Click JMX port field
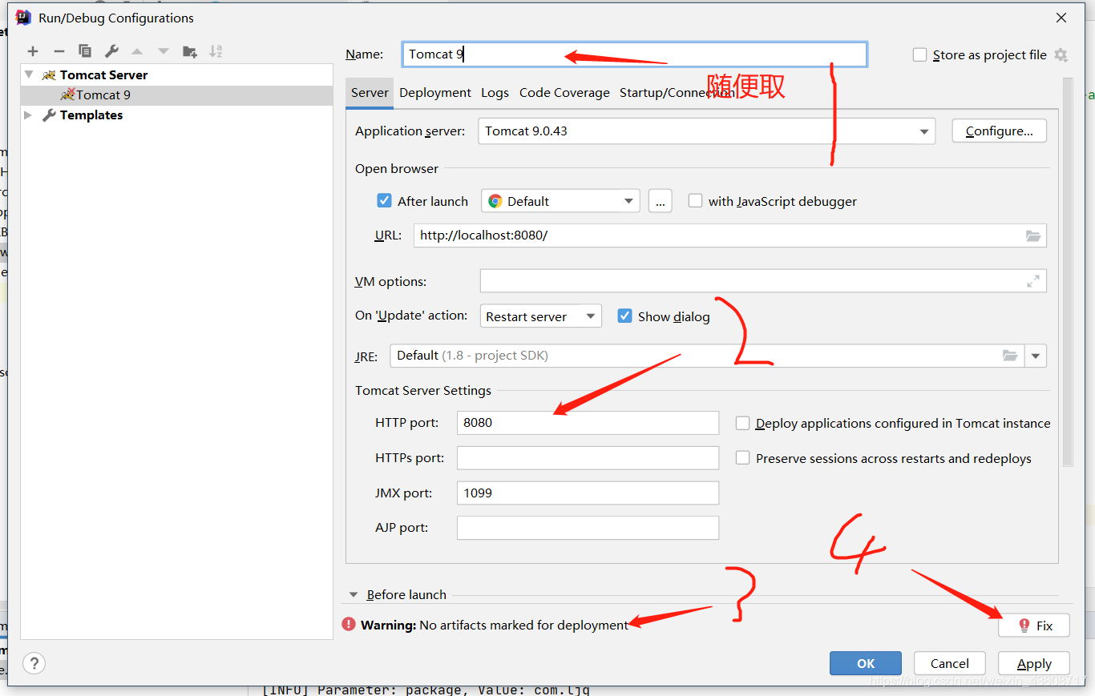This screenshot has height=696, width=1095. click(588, 493)
